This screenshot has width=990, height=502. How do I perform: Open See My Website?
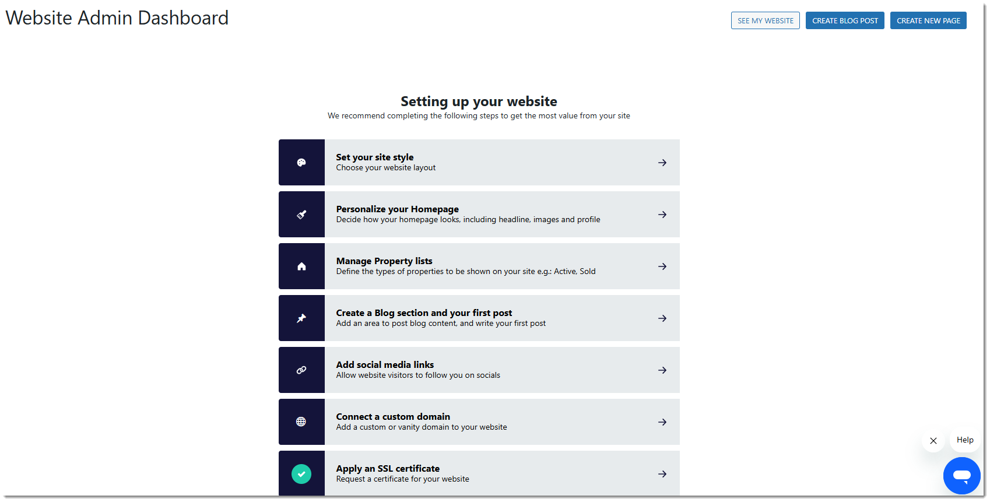point(766,20)
